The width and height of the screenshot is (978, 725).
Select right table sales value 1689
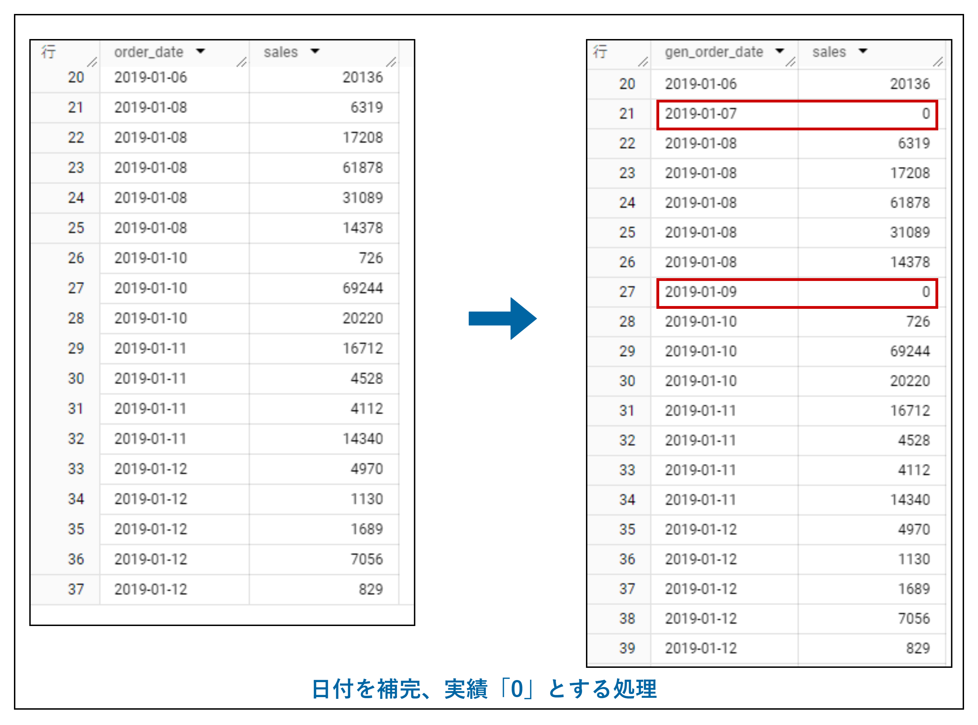914,589
